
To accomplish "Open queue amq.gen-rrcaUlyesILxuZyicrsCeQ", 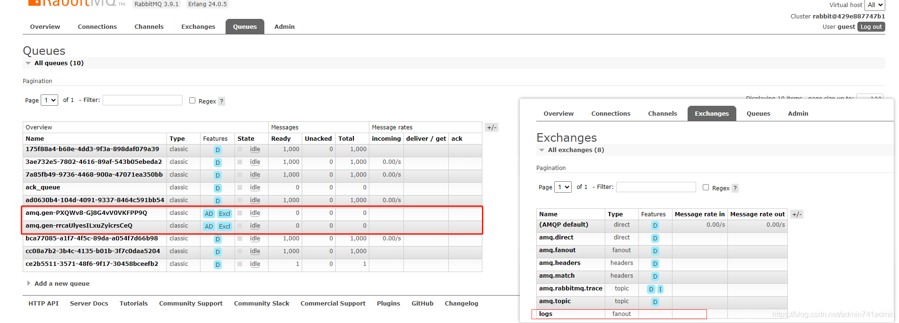I will pyautogui.click(x=79, y=226).
